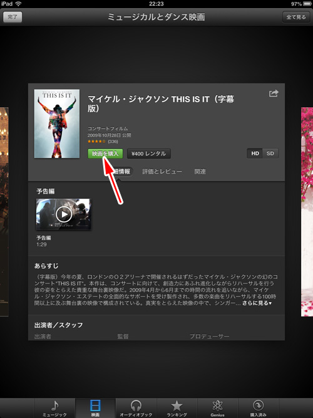Open the オーディオブック headphones tab

click(x=136, y=408)
